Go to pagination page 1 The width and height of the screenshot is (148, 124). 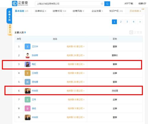[114, 22]
